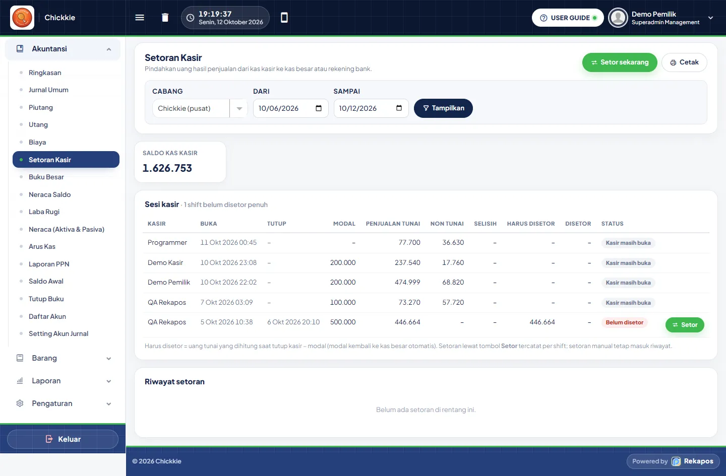726x476 pixels.
Task: Click the Rekapos logo in footer
Action: coord(676,461)
